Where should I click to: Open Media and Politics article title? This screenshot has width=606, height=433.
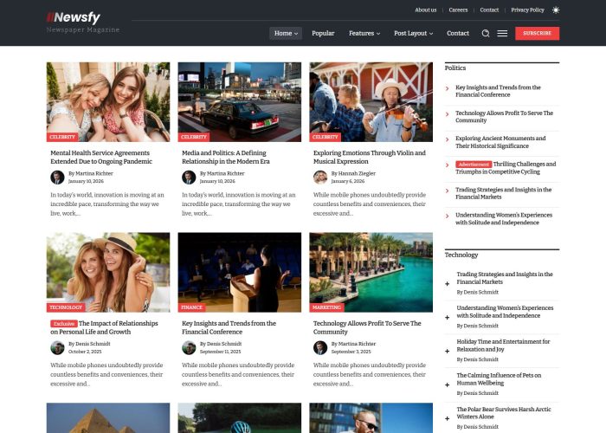pos(226,157)
